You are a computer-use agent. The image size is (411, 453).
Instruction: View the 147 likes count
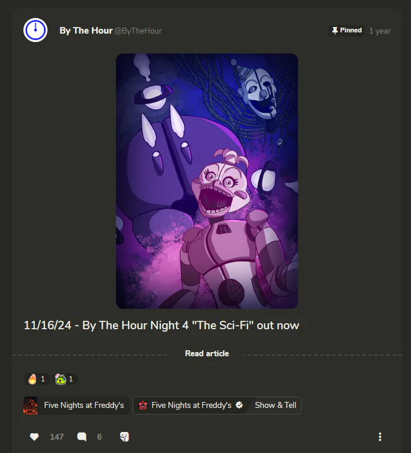(57, 437)
